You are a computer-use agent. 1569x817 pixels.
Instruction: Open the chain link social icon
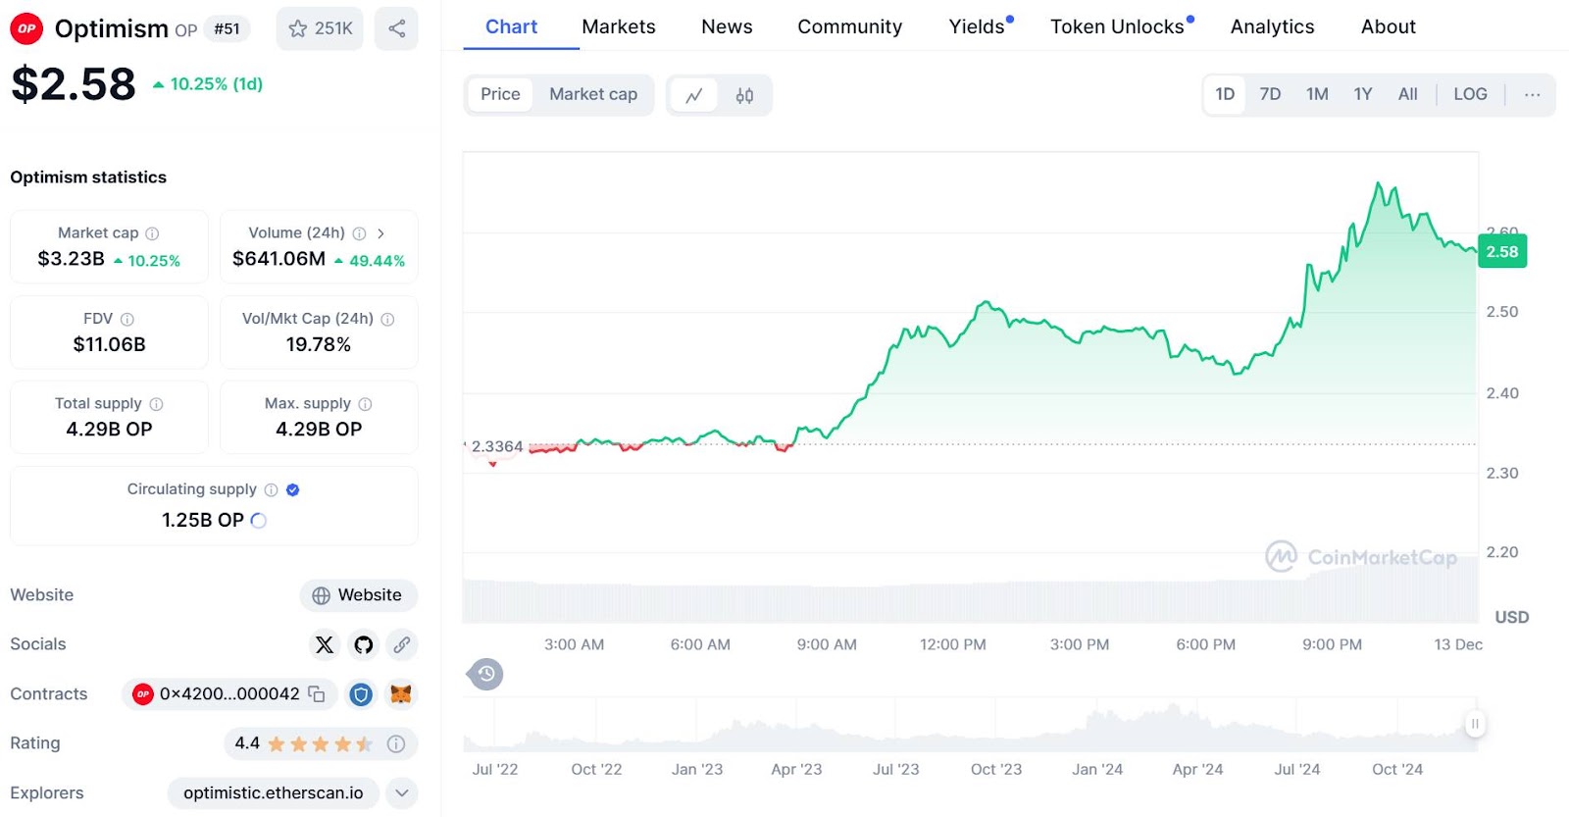tap(402, 644)
